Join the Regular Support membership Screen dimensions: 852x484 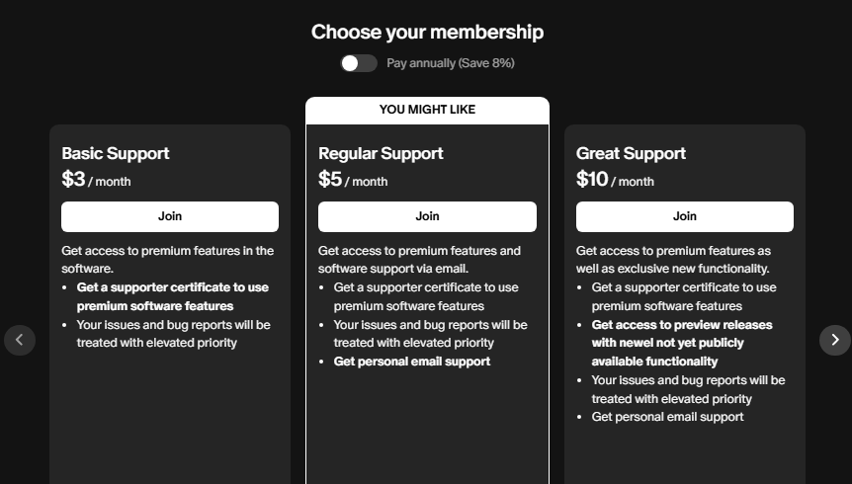tap(427, 216)
